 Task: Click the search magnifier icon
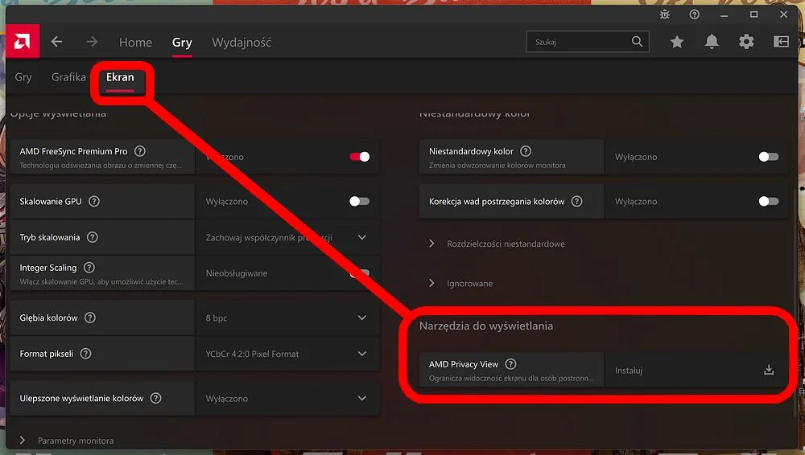tap(637, 42)
